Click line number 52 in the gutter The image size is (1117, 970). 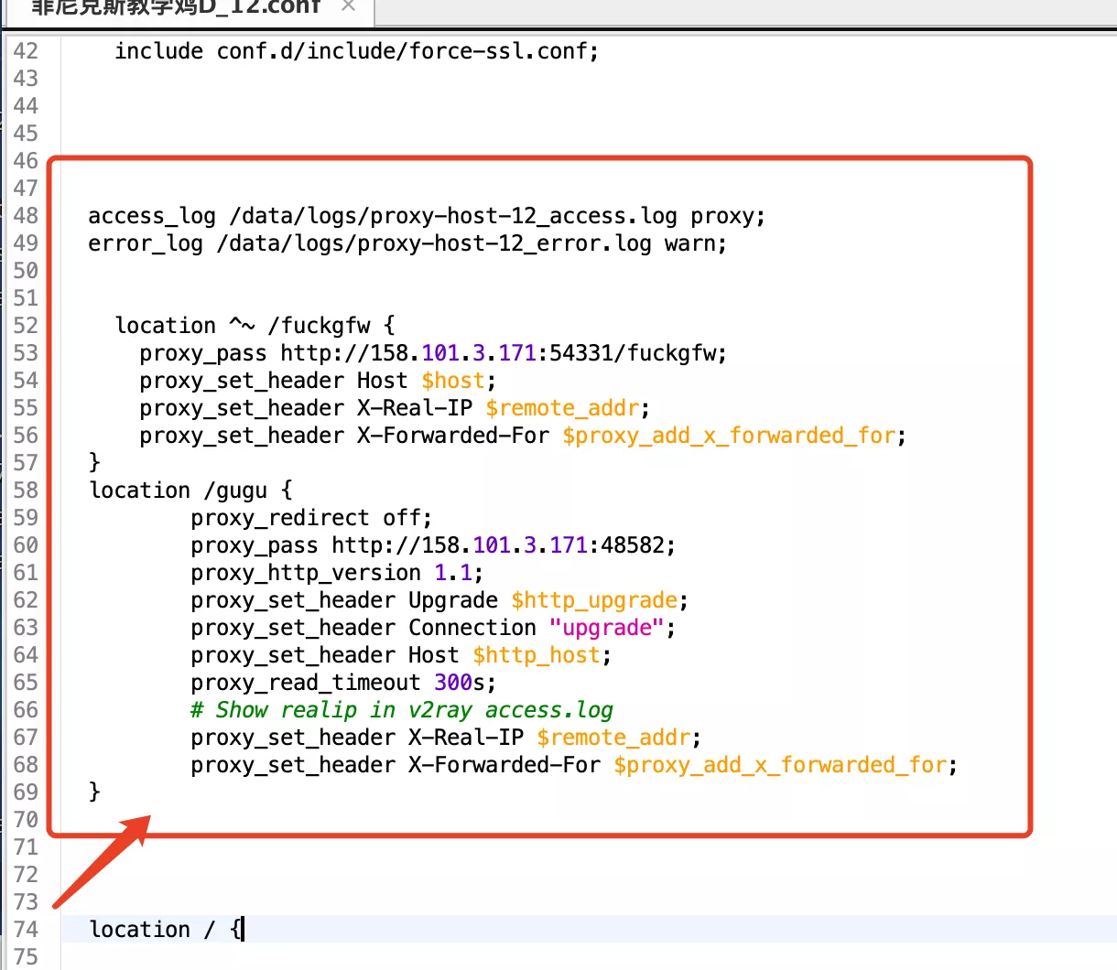point(26,326)
